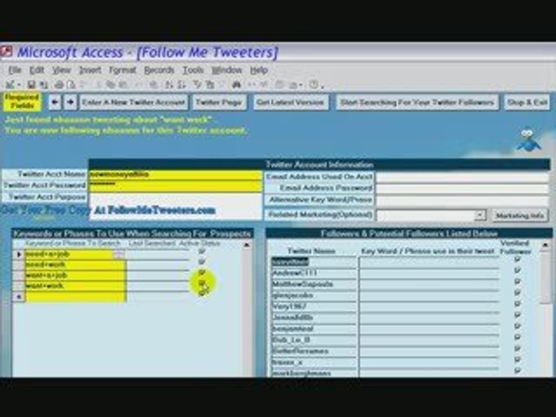556x417 pixels.
Task: Toggle Active Status for want+a+job
Action: (202, 272)
